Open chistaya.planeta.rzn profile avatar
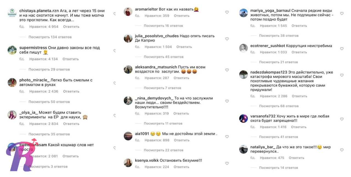Image resolution: width=351 pixels, height=177 pixels. pos(12,13)
